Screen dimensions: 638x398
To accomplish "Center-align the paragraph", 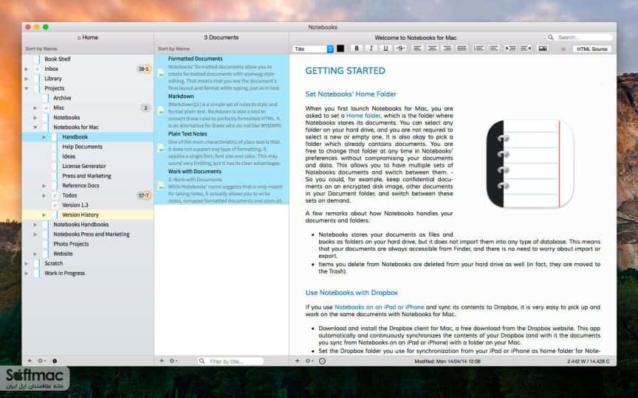I will coord(432,49).
